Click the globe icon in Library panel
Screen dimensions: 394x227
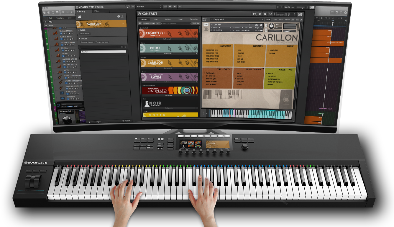119,17
